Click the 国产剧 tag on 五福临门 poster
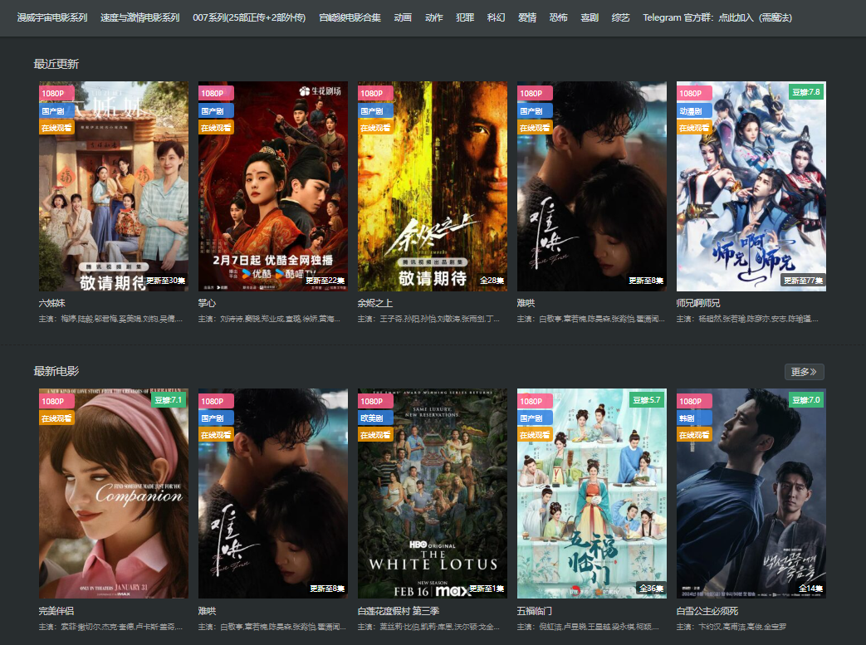This screenshot has width=866, height=645. click(x=534, y=418)
